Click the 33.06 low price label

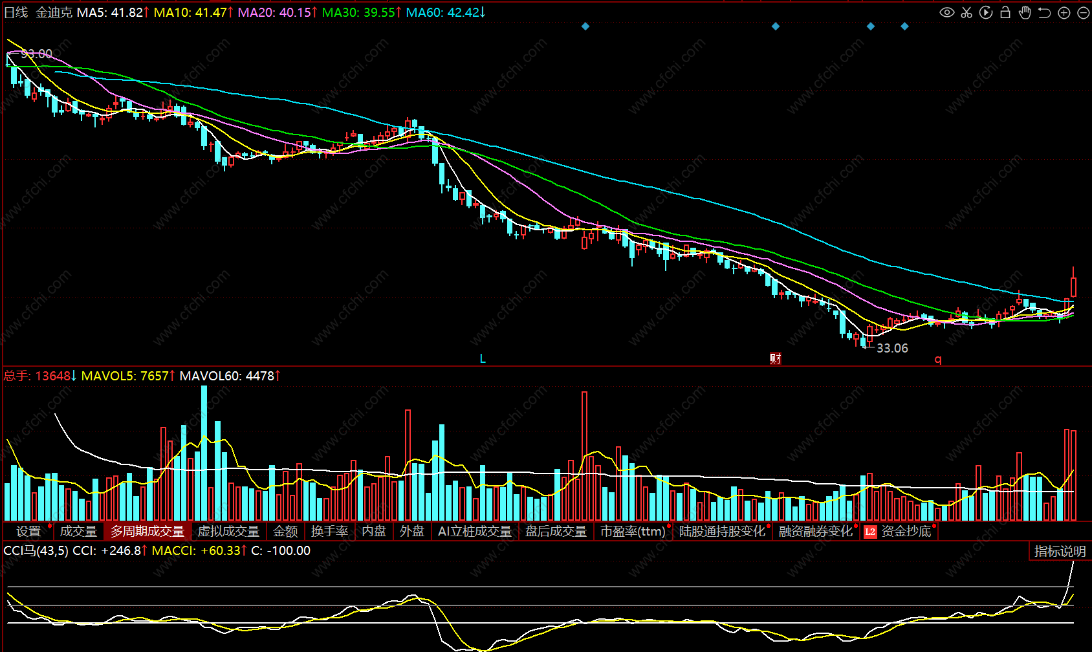click(x=892, y=348)
